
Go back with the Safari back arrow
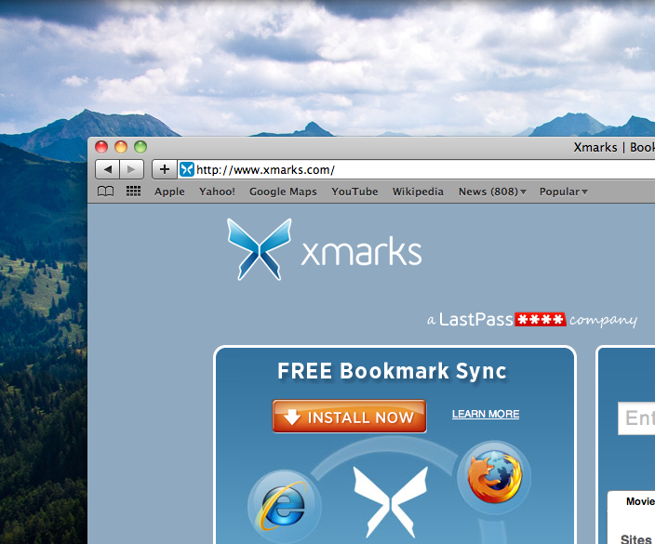107,169
